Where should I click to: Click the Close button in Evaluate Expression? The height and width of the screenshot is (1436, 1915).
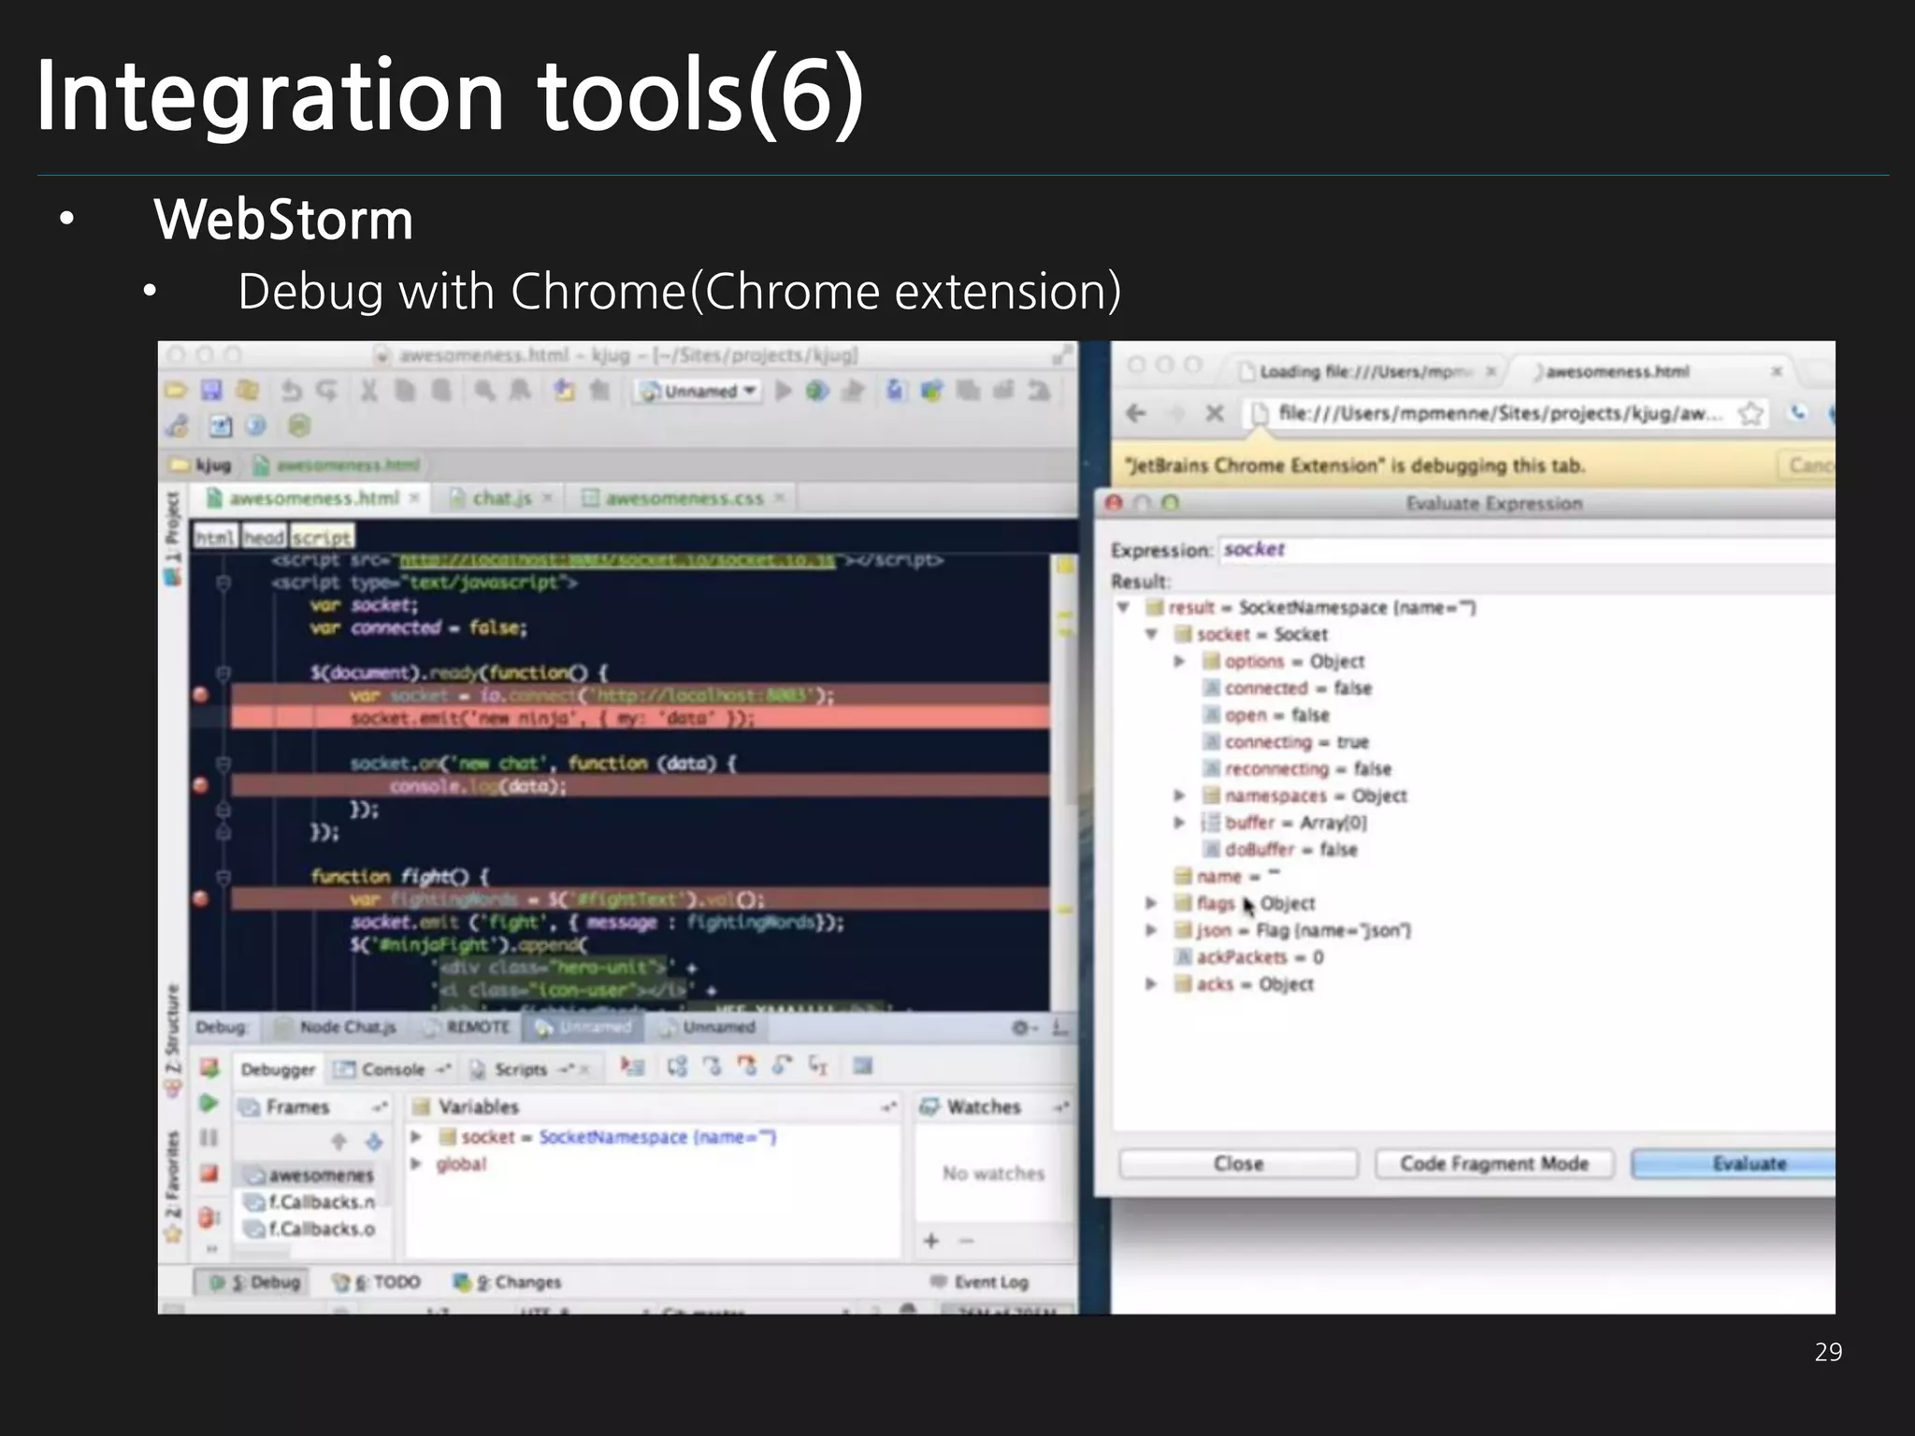1238,1164
